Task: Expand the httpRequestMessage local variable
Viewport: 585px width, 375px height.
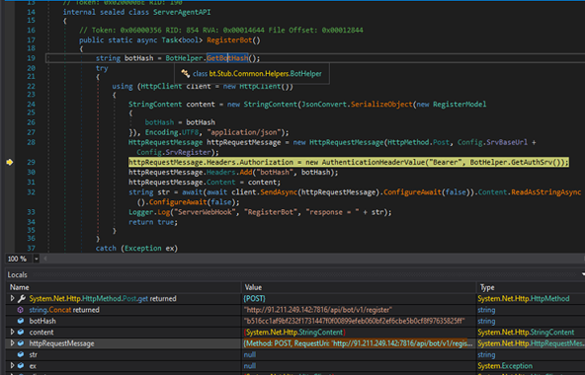Action: (x=12, y=343)
